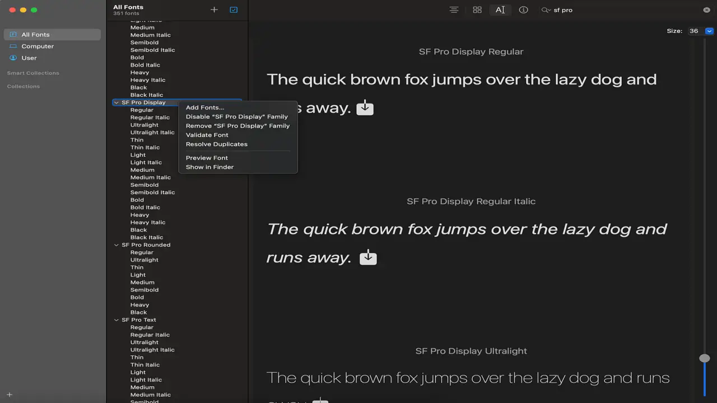Select Light Italic under SF Pro Display
Image resolution: width=717 pixels, height=403 pixels.
[146, 162]
